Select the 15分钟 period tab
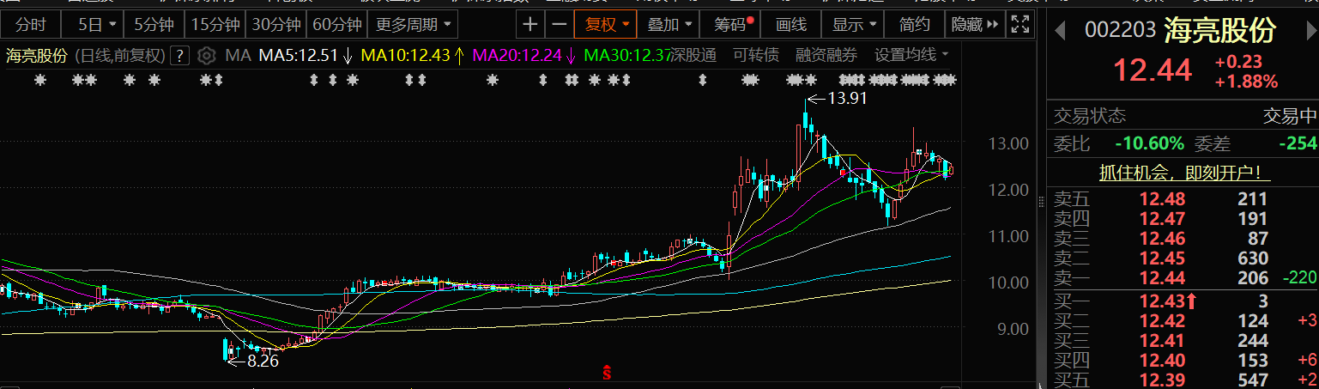Screen dimensions: 1319x389 pos(215,25)
